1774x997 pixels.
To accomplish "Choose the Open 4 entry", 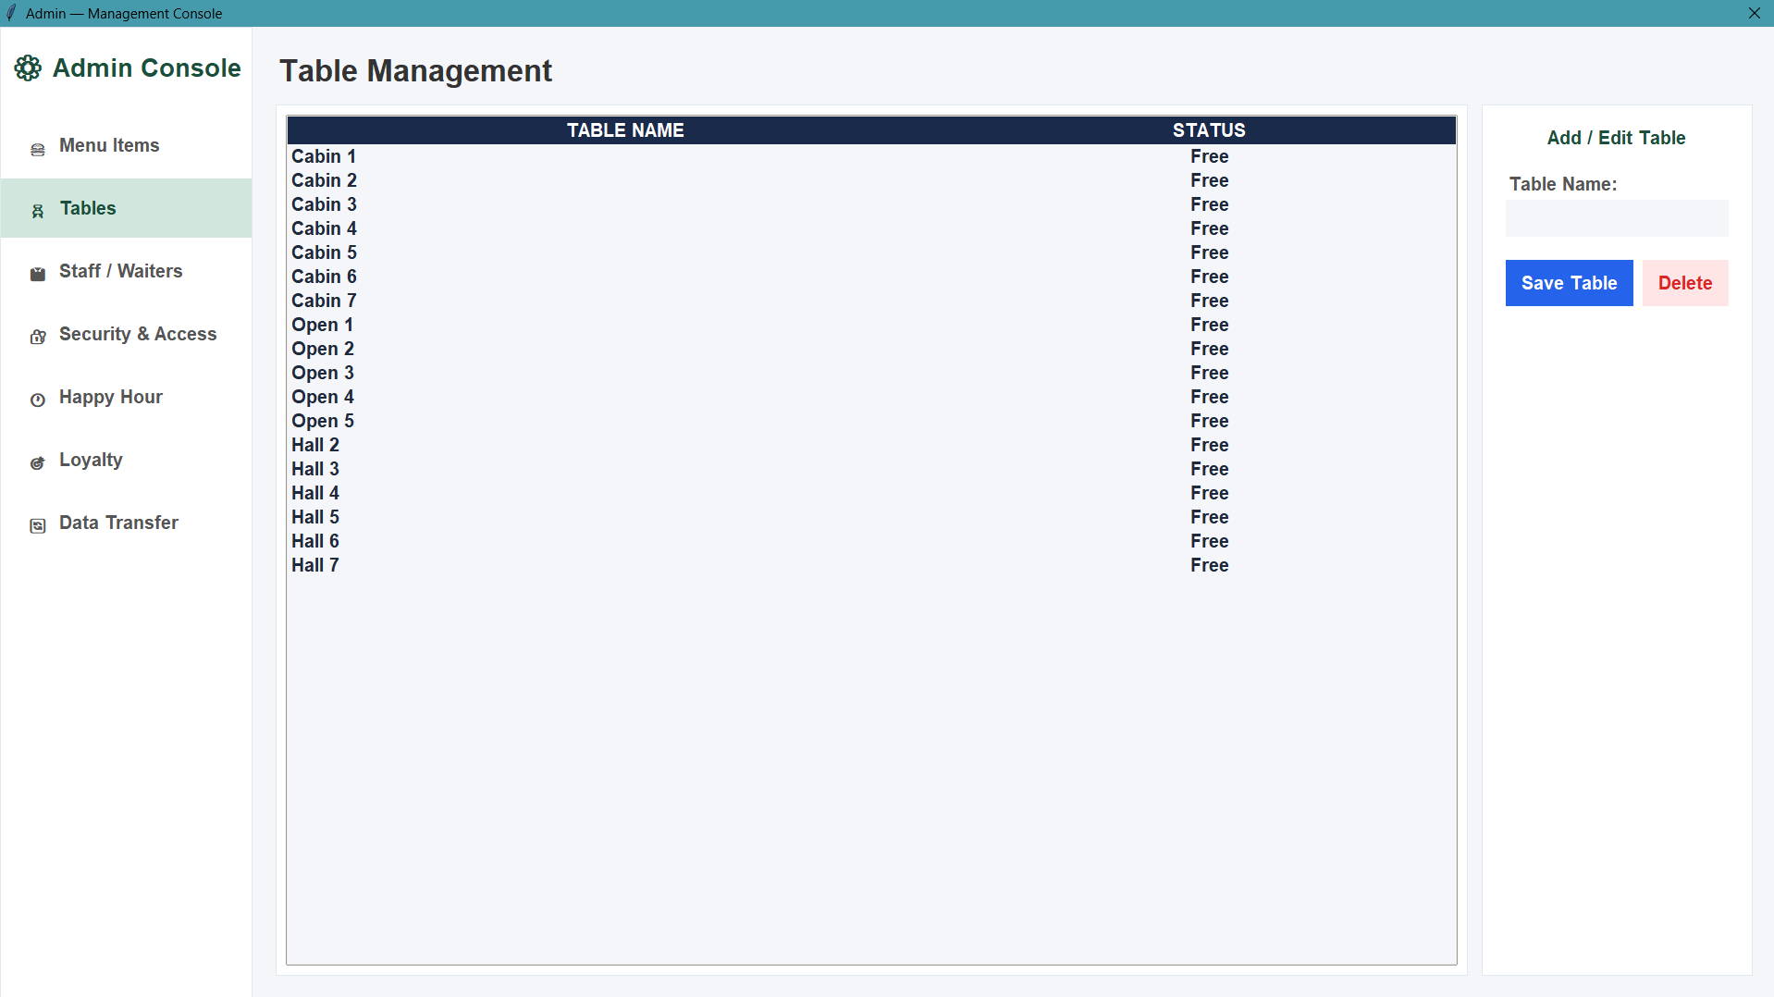I will (x=871, y=397).
